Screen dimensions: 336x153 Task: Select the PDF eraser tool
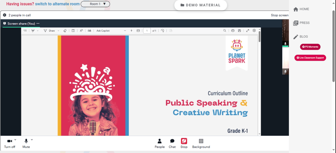tap(65, 31)
